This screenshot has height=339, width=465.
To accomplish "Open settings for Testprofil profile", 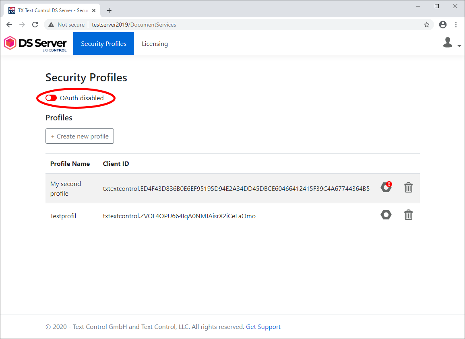I will tap(386, 215).
